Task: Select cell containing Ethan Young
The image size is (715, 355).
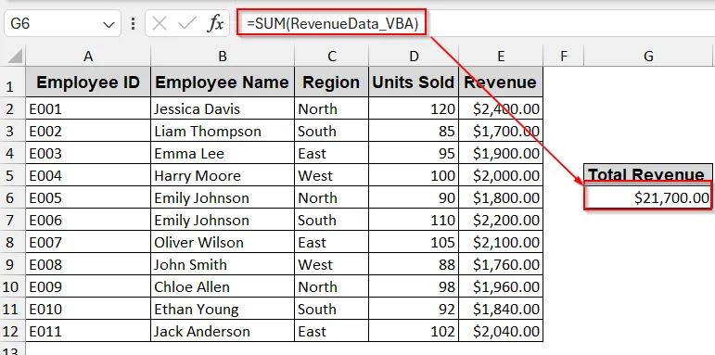Action: click(223, 309)
